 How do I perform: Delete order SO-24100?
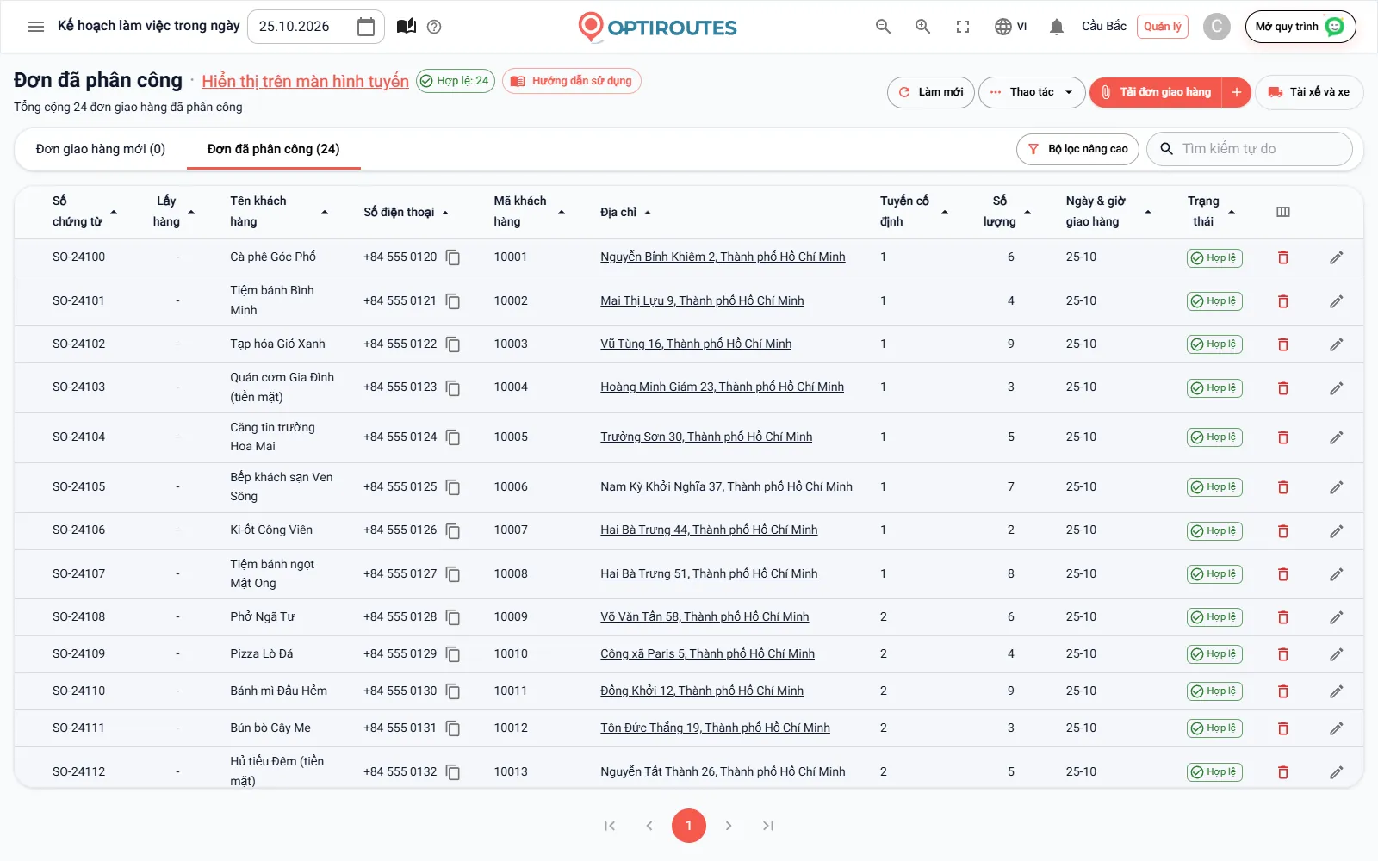point(1283,257)
